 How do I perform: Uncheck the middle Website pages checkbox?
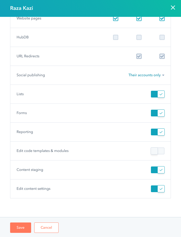(x=139, y=18)
